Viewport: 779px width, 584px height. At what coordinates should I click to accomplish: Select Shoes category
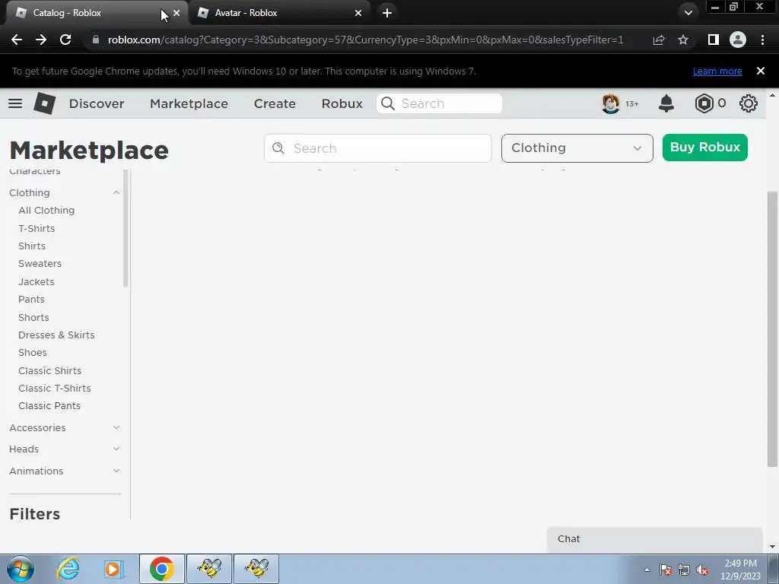click(33, 353)
